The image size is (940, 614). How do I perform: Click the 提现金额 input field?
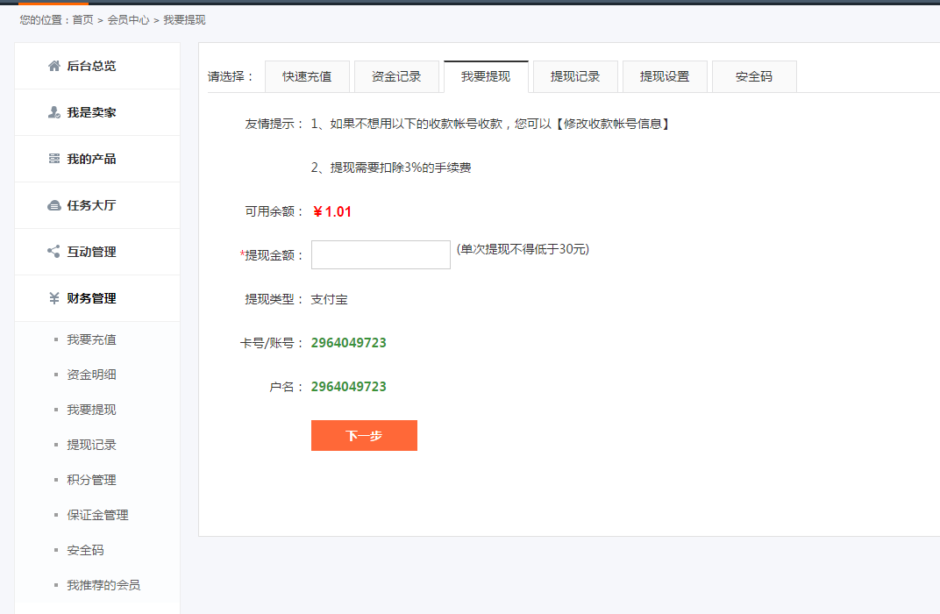[x=380, y=254]
